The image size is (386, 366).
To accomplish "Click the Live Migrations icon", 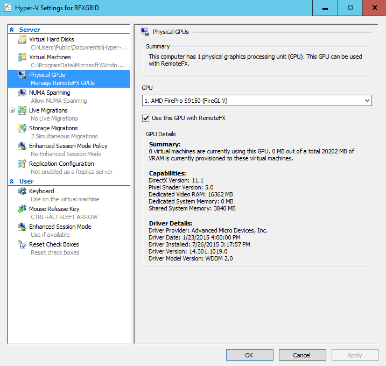I will pyautogui.click(x=22, y=110).
